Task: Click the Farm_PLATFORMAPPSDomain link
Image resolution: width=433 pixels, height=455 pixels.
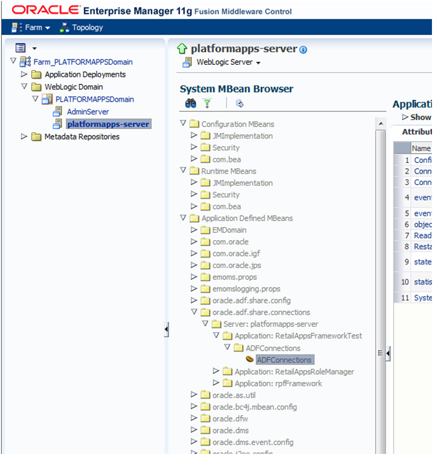Action: pyautogui.click(x=83, y=62)
